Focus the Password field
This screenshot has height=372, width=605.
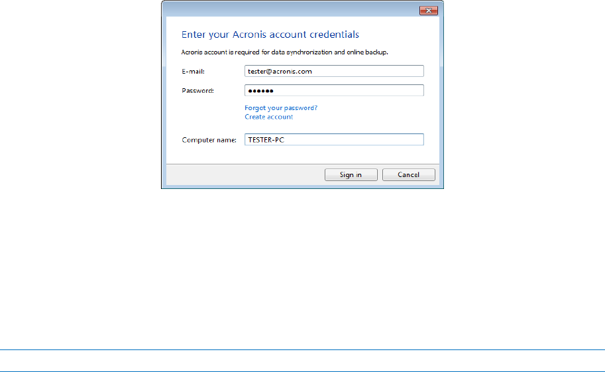pos(334,90)
